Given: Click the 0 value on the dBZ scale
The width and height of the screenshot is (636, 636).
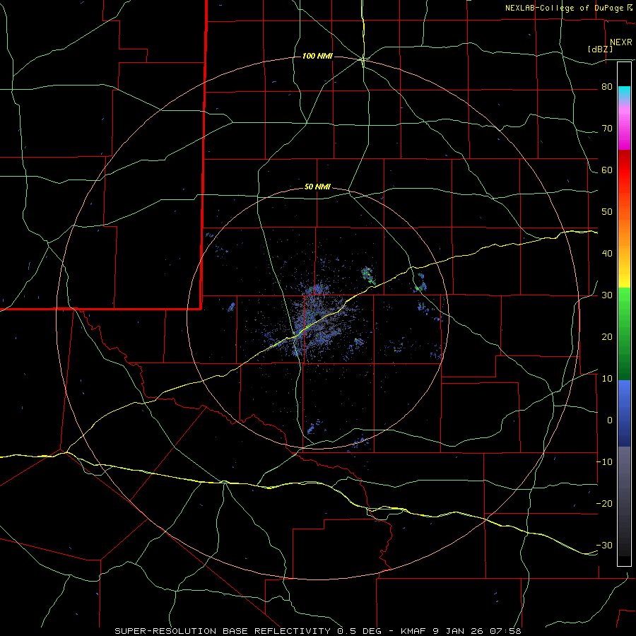Looking at the screenshot, I should click(x=610, y=420).
